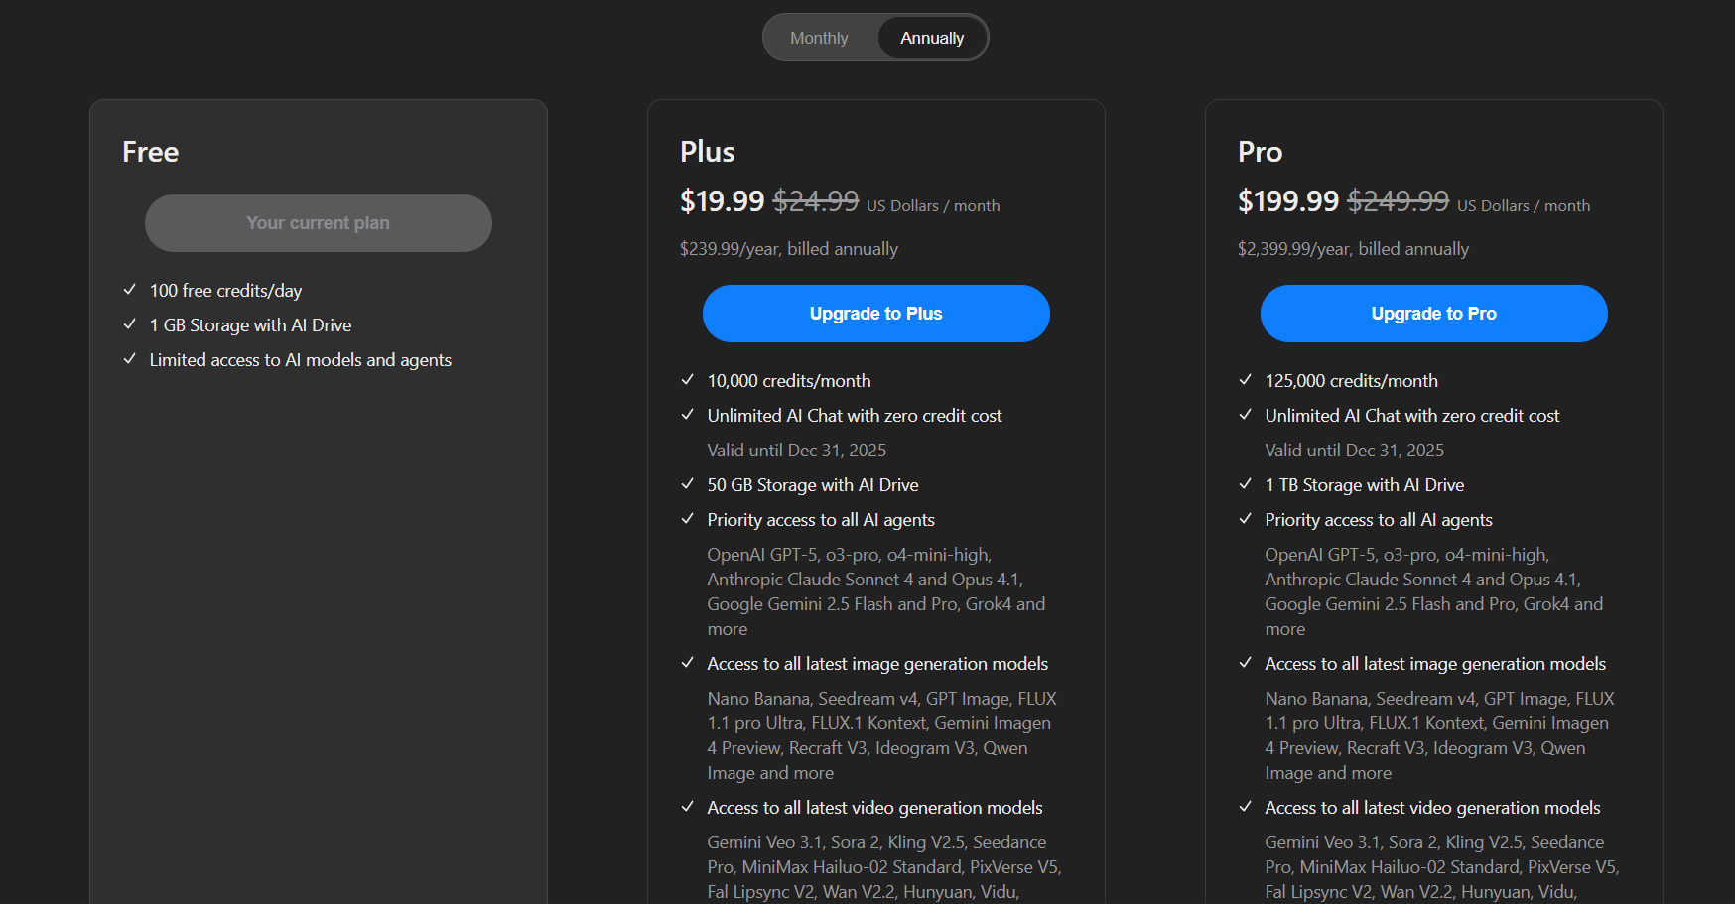Click the Upgrade to Plus button
This screenshot has width=1735, height=904.
tap(875, 314)
